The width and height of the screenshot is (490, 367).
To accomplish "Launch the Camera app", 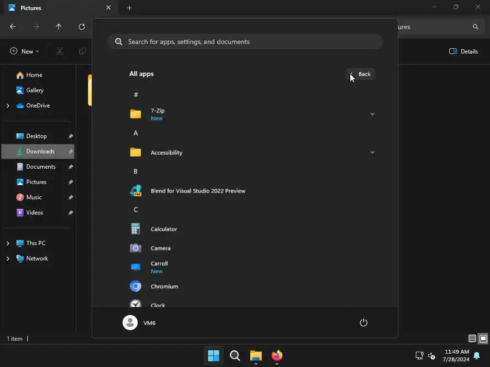I will [252, 248].
